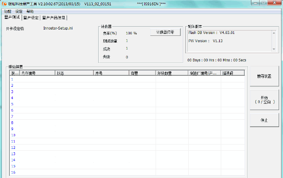The width and height of the screenshot is (283, 178).
Task: Click the 内存编号 column header
Action: (37, 73)
